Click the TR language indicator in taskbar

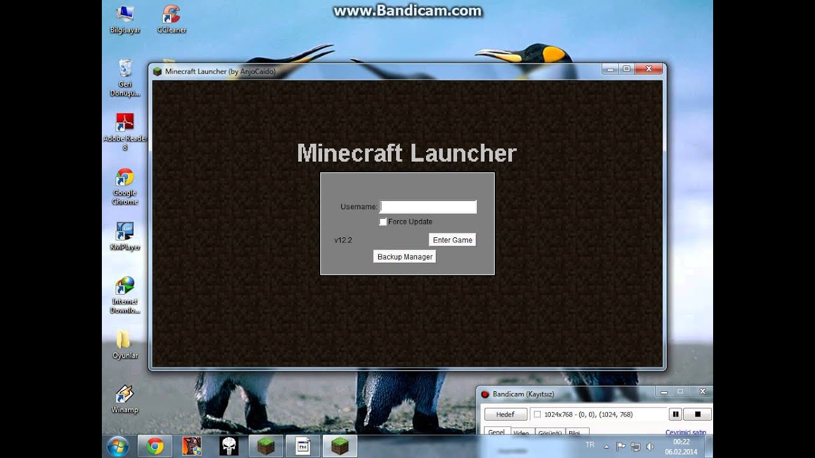(x=590, y=445)
